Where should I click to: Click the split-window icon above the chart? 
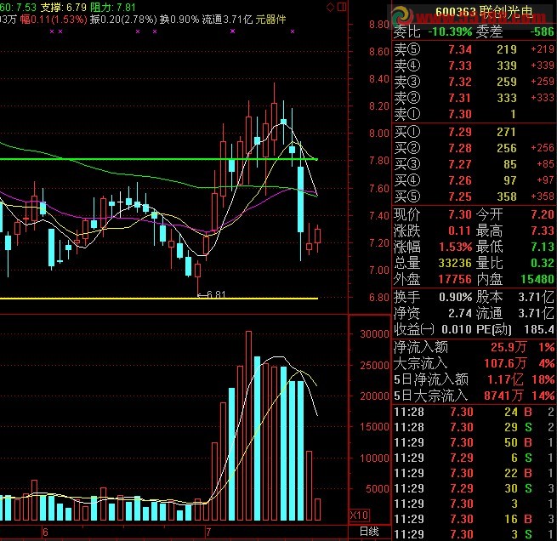pyautogui.click(x=342, y=7)
